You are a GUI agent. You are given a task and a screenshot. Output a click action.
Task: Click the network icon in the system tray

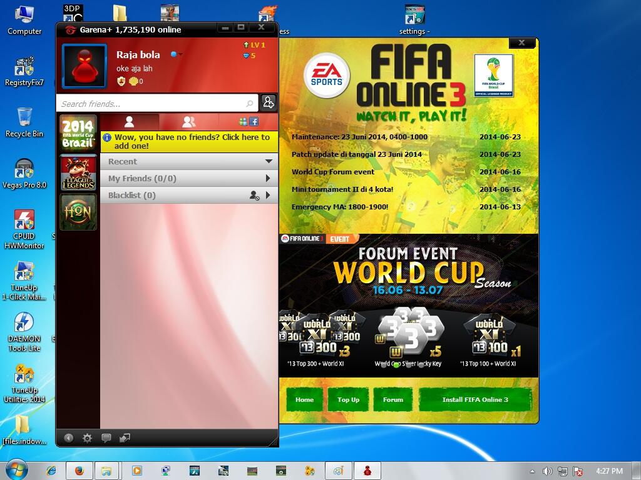[563, 471]
